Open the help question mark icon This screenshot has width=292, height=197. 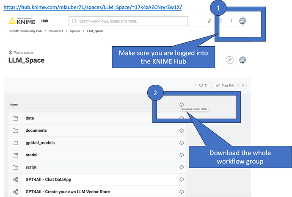click(220, 21)
